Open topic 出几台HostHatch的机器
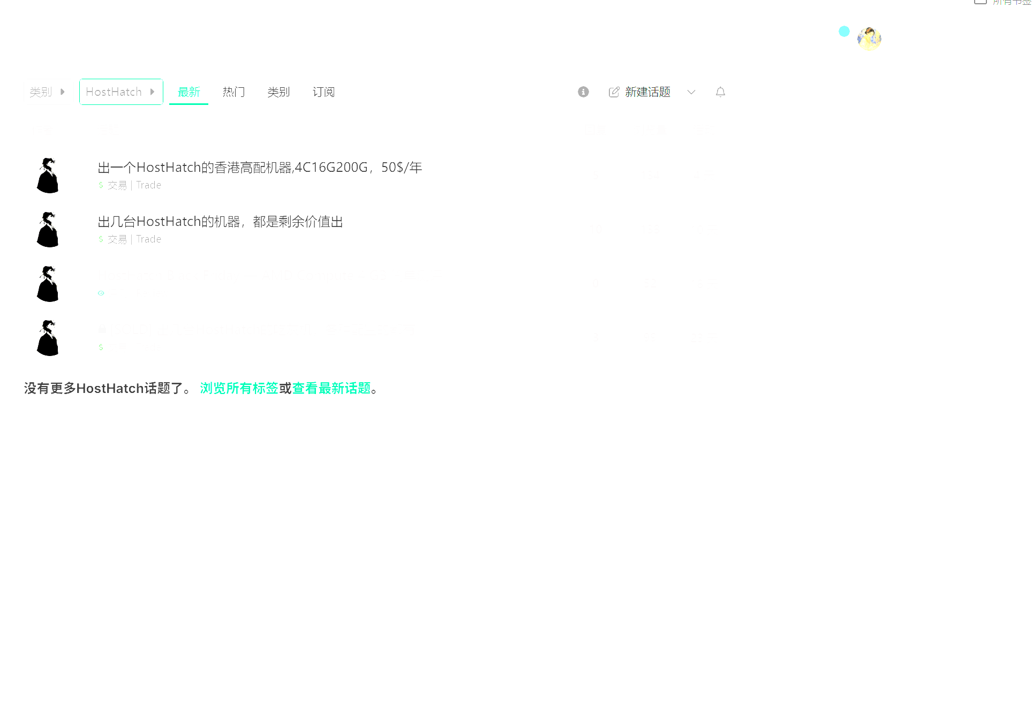The image size is (1033, 704). [x=220, y=222]
